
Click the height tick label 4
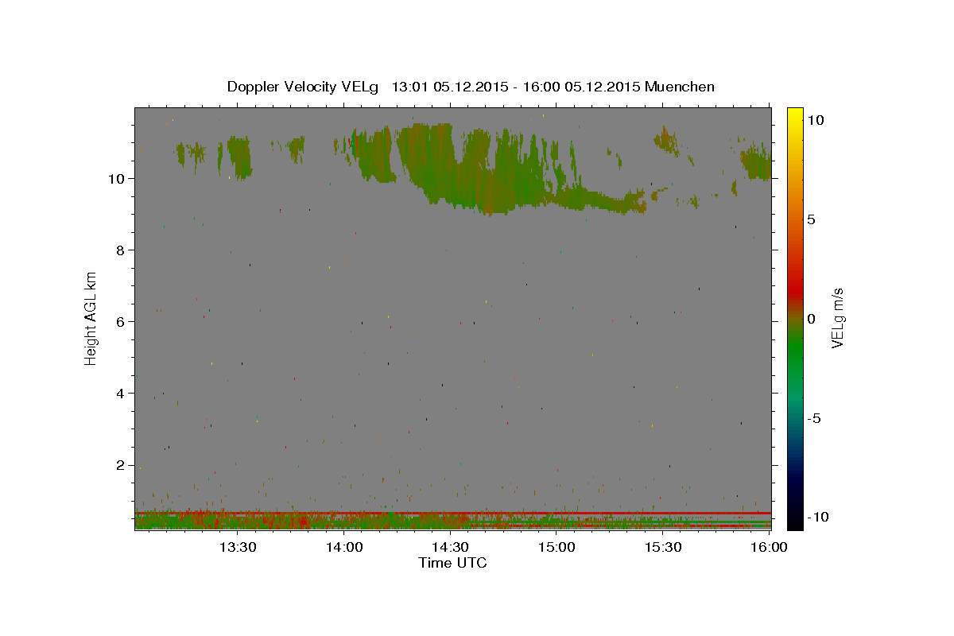coord(121,394)
